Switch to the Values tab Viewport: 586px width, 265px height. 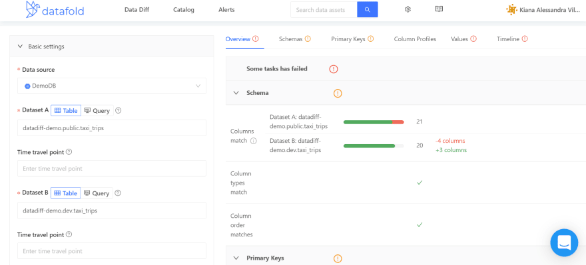point(463,39)
